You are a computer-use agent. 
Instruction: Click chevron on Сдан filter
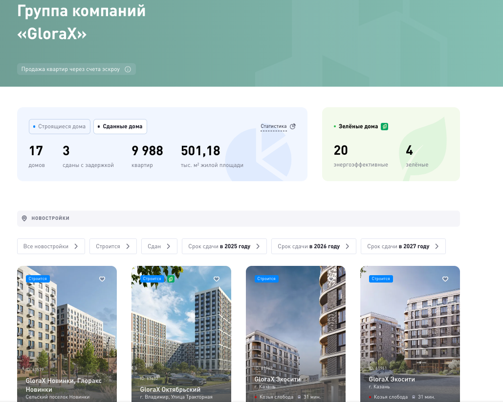point(169,246)
